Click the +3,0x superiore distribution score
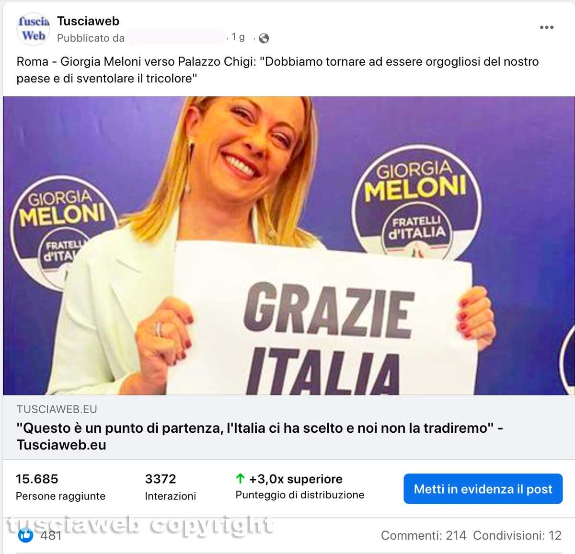This screenshot has width=575, height=554. click(296, 479)
